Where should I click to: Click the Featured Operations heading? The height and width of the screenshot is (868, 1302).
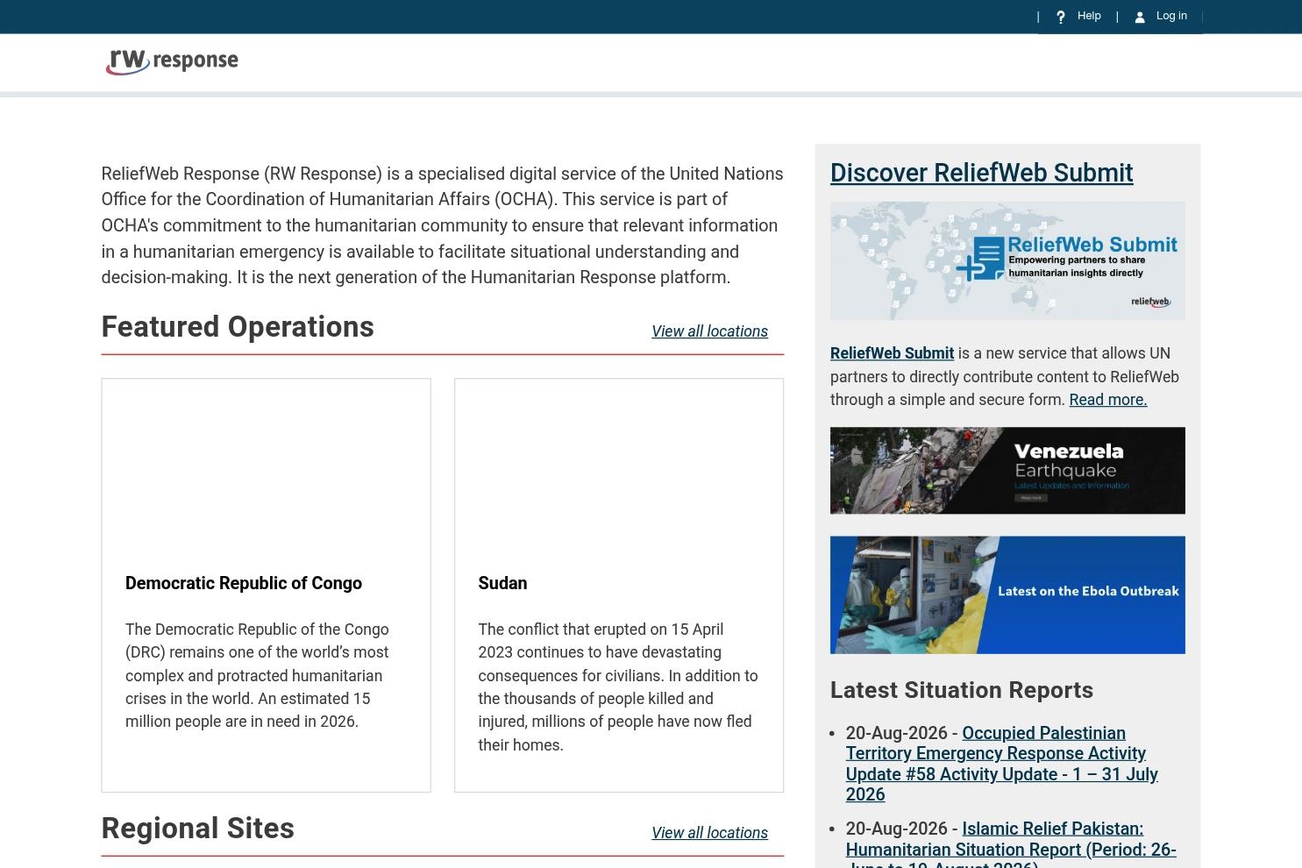238,327
